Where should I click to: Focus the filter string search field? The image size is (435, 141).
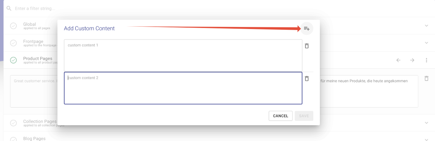pos(137,8)
